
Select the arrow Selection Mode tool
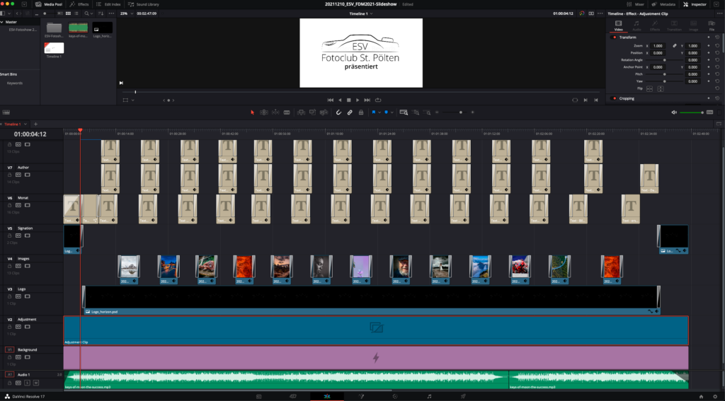point(252,112)
